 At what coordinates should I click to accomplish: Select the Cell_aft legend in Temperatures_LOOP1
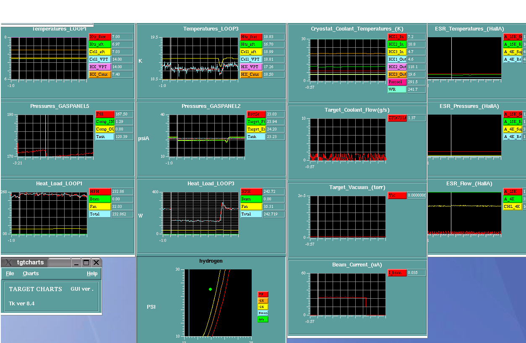click(x=100, y=52)
